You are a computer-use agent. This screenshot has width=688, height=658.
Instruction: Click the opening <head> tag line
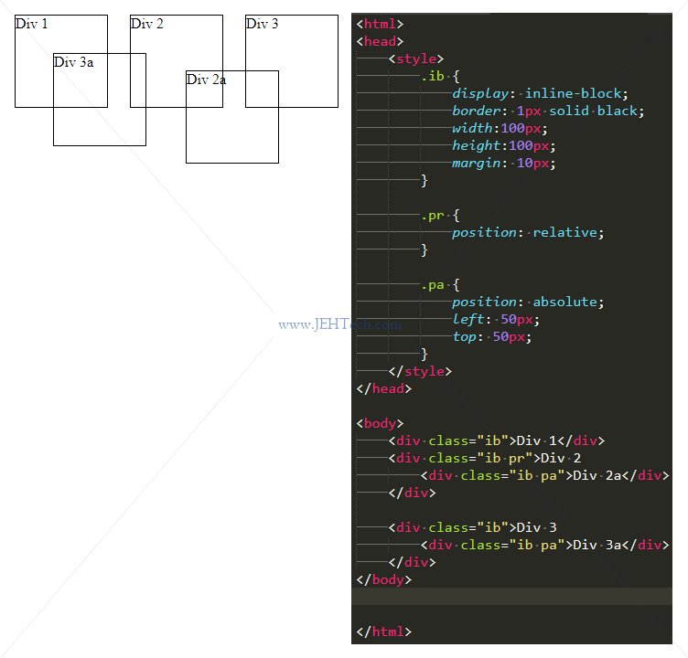pyautogui.click(x=380, y=41)
